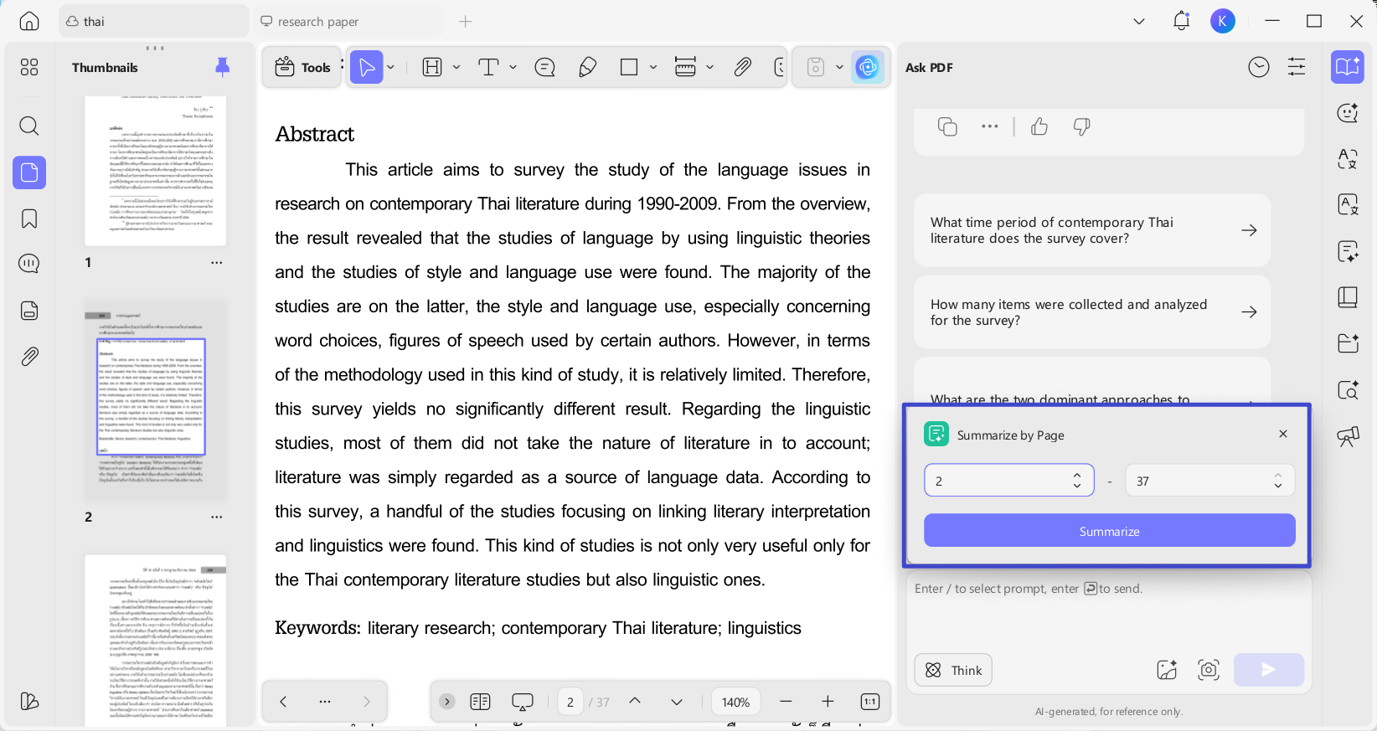The image size is (1377, 731).
Task: Zoom out with the minus button
Action: [786, 702]
